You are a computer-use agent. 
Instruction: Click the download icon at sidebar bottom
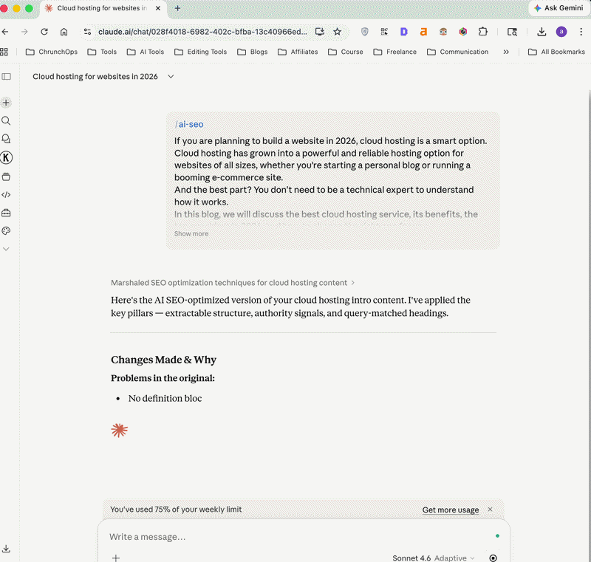point(6,549)
